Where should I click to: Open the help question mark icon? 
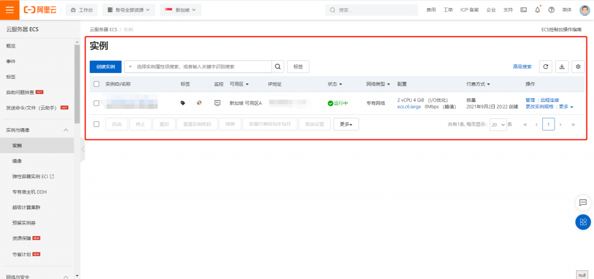pos(552,10)
